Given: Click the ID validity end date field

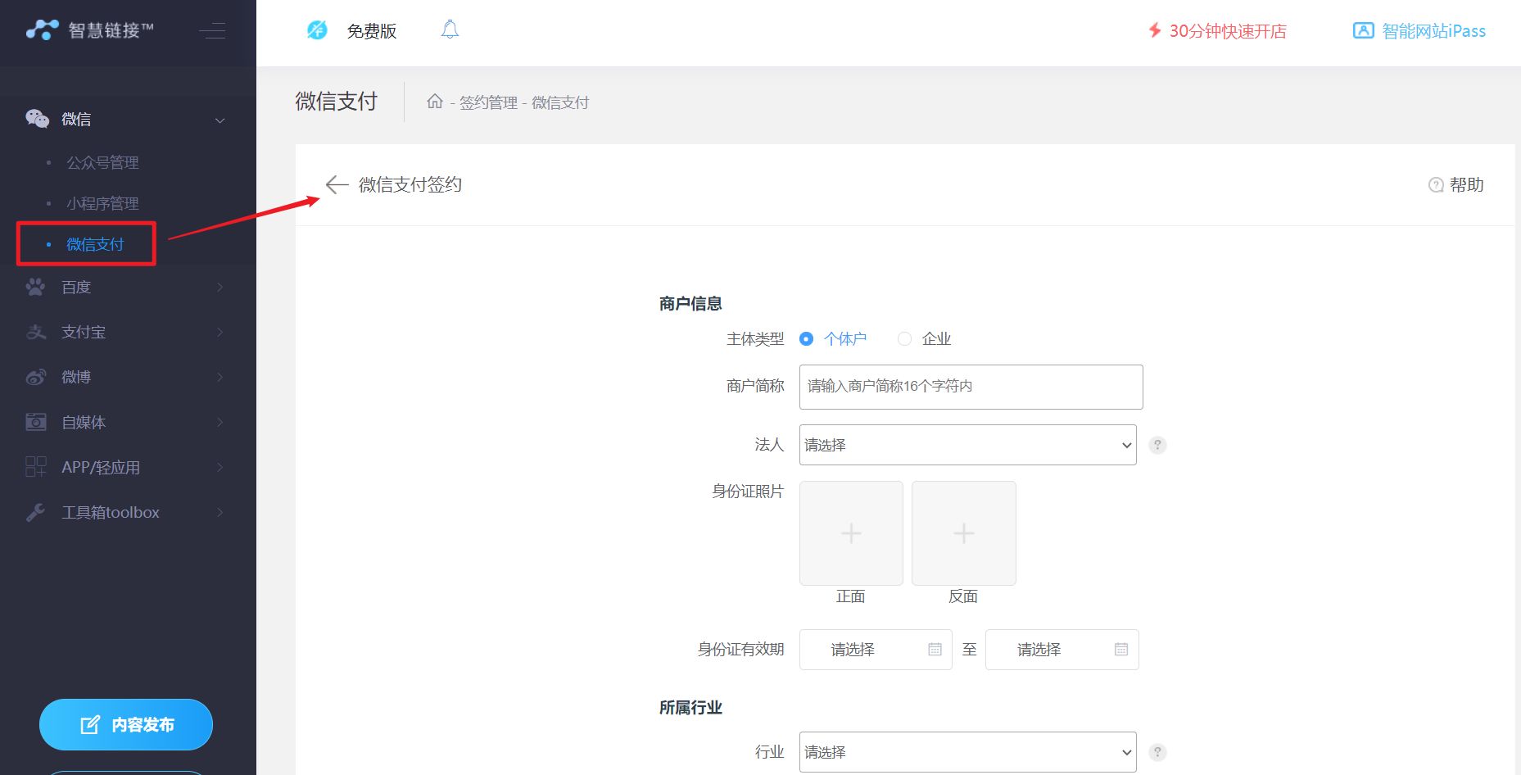Looking at the screenshot, I should click(x=1062, y=650).
